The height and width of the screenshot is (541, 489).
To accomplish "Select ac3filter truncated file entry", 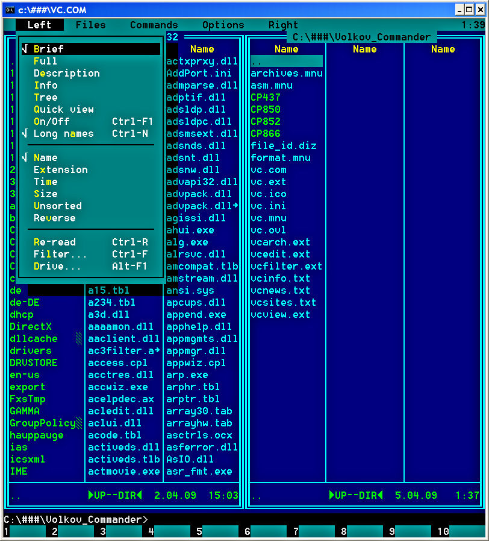I will click(x=123, y=351).
